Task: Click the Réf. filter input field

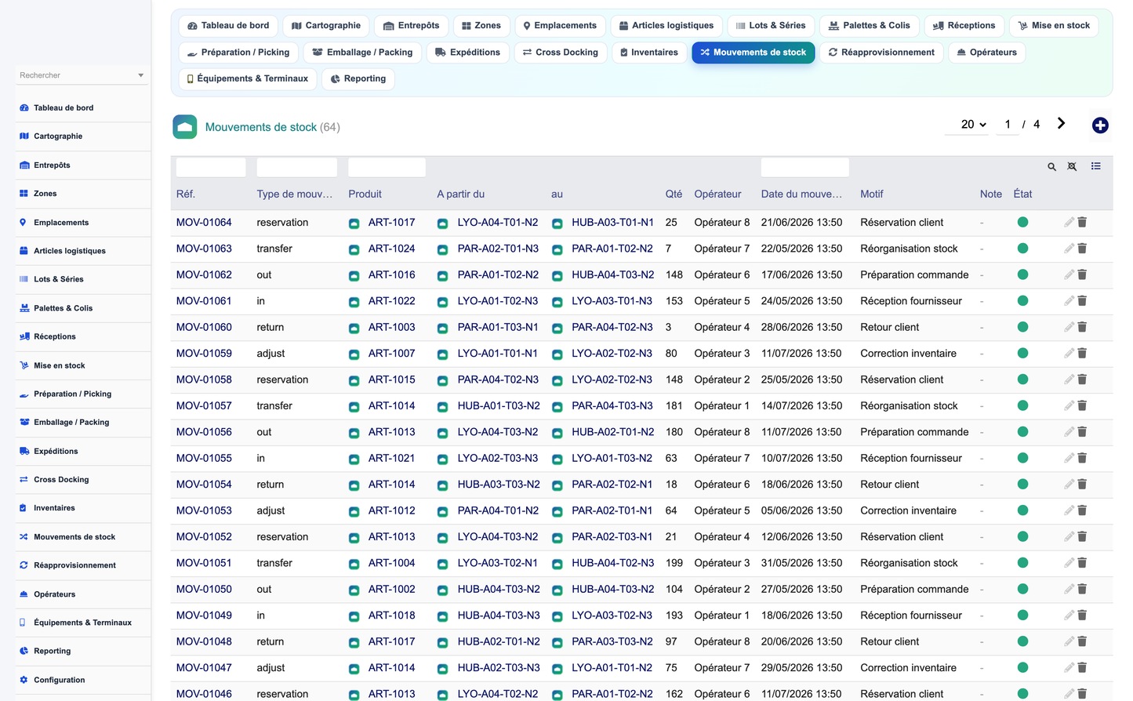Action: pos(211,167)
